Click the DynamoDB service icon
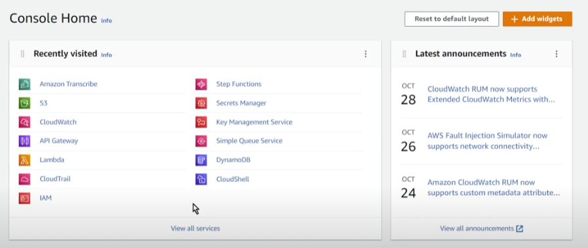 click(x=201, y=160)
